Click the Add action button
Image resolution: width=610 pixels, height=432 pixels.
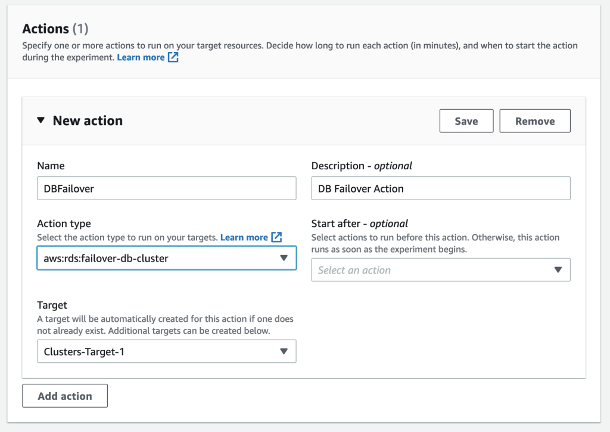pyautogui.click(x=64, y=395)
